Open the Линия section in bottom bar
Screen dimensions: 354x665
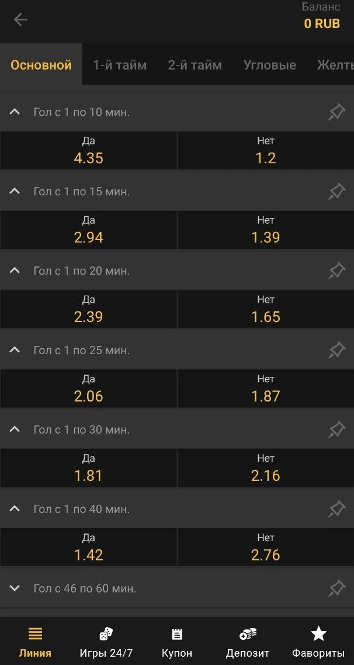pos(35,641)
